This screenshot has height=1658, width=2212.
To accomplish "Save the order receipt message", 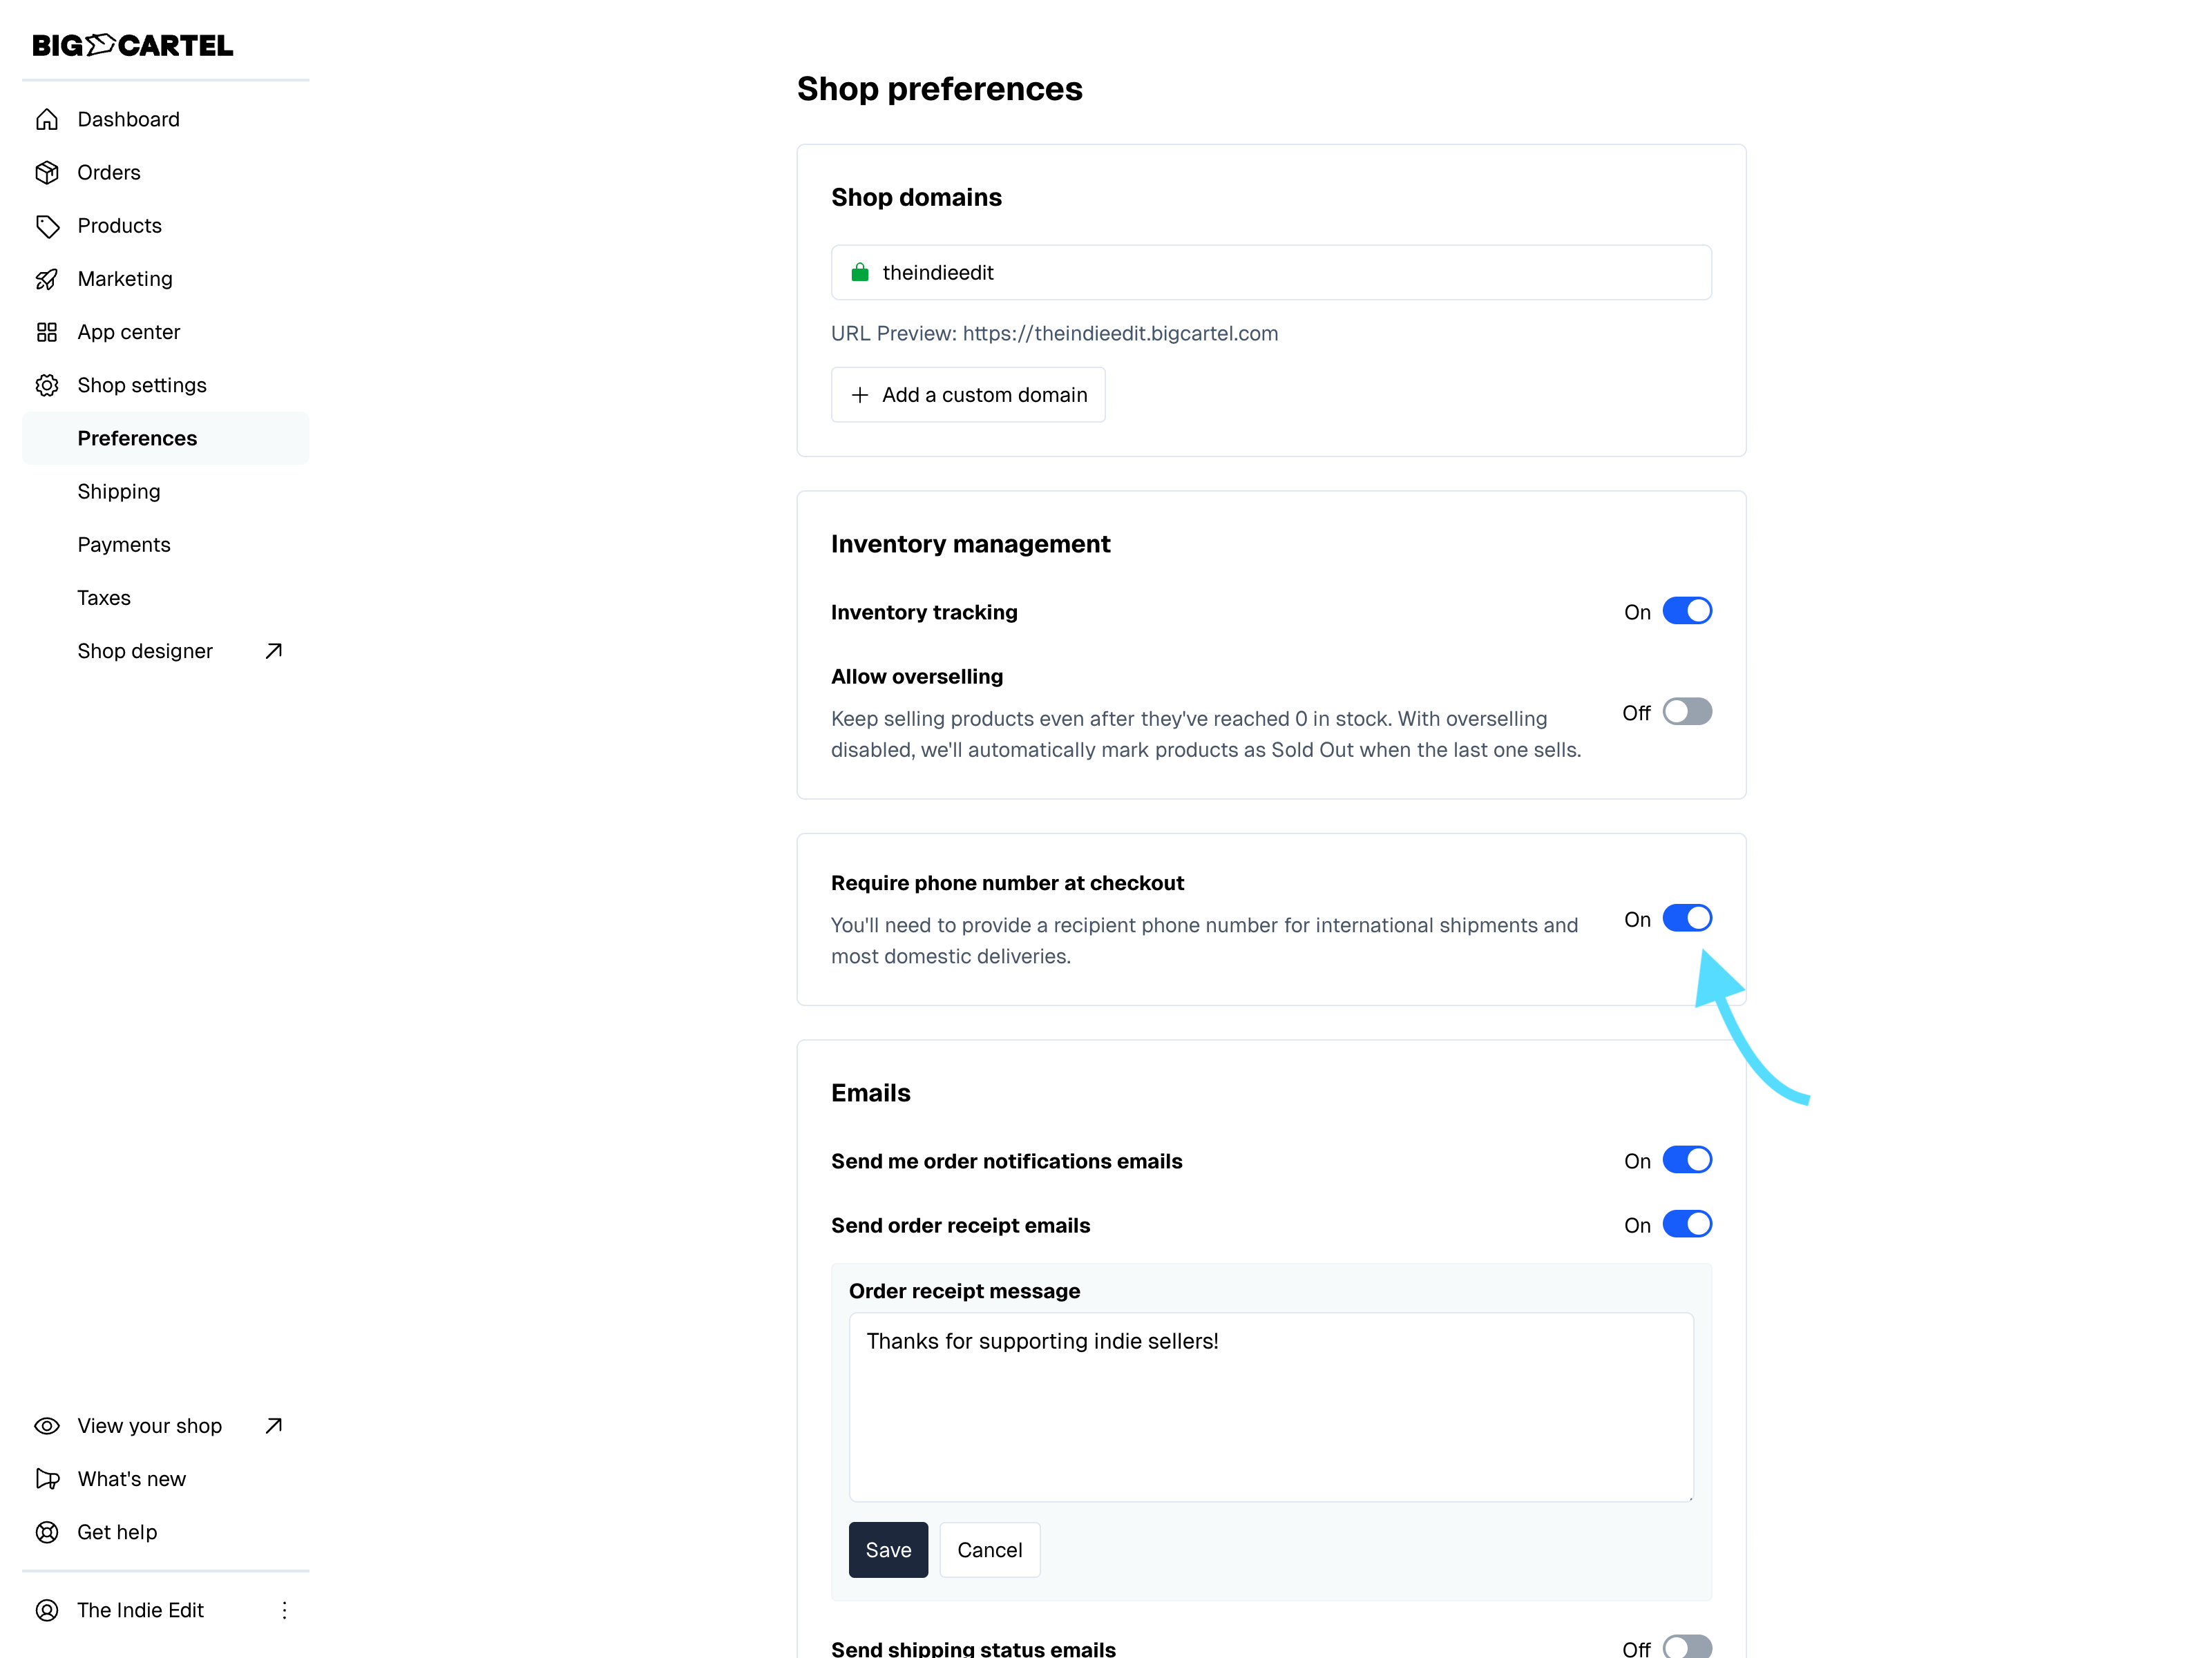I will pos(887,1550).
